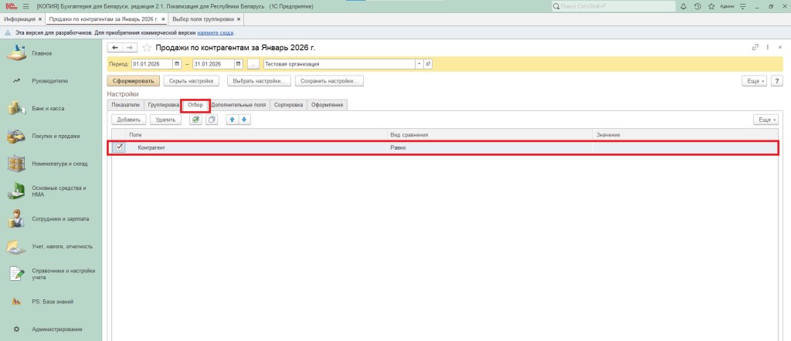Open calendar for end date 31.01.2026
Screen dimensions: 791x341
pos(237,64)
